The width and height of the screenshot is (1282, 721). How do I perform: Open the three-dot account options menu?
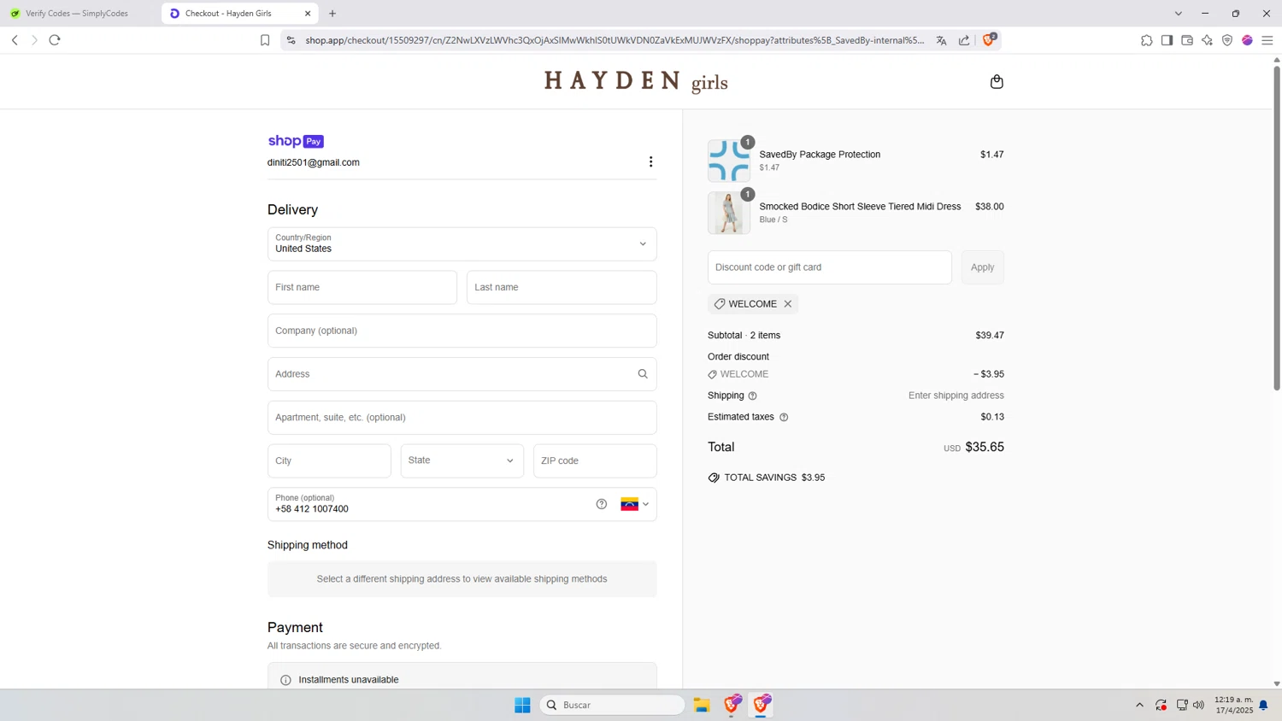[650, 162]
